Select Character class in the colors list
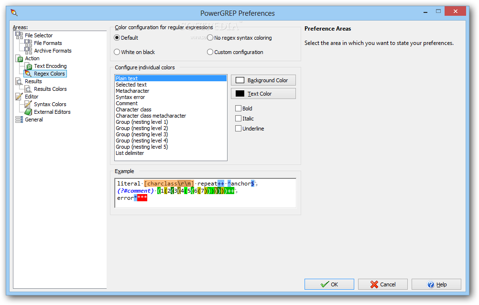The width and height of the screenshot is (479, 305). pyautogui.click(x=171, y=110)
